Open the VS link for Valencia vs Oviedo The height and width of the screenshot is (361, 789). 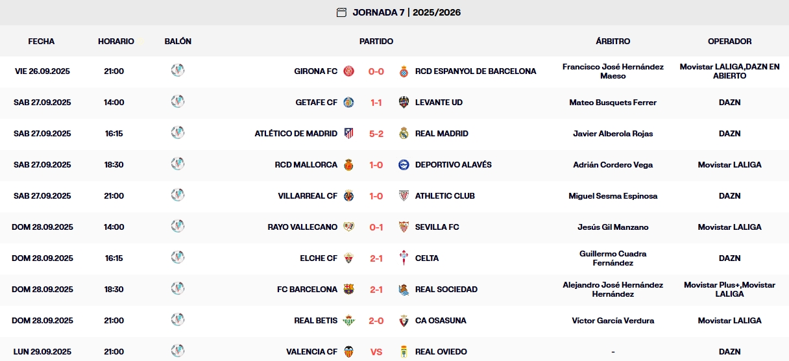pos(376,352)
